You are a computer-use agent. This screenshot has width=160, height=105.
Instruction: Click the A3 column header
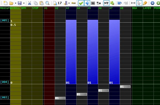(67, 8)
